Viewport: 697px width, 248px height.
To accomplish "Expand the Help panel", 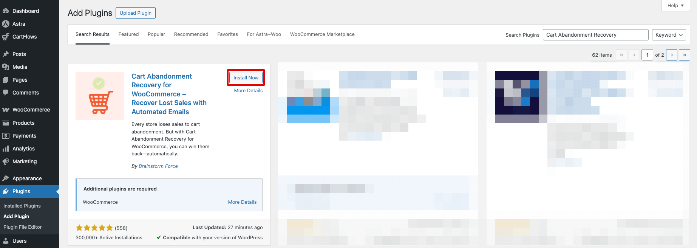I will [675, 5].
